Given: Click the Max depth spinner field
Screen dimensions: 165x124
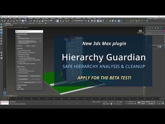Looking at the screenshot, I should [26, 56].
